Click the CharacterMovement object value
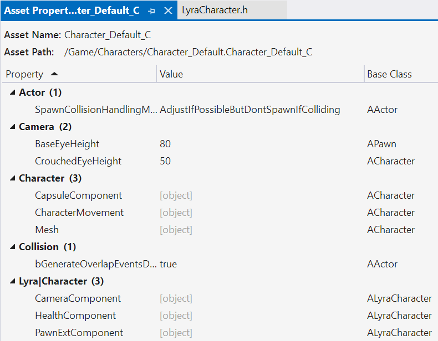Image resolution: width=438 pixels, height=341 pixels. point(176,213)
